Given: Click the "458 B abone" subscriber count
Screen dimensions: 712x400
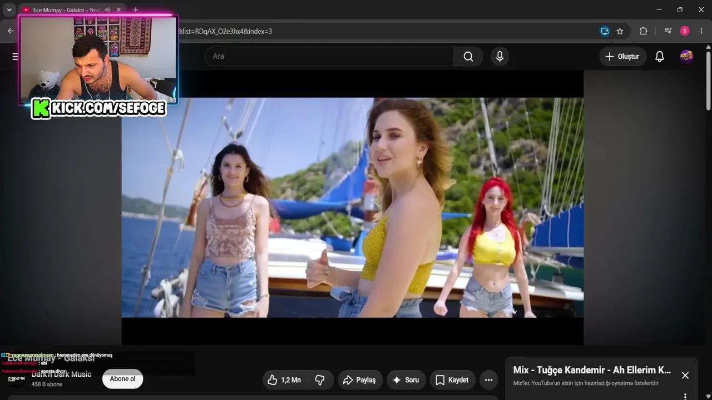Looking at the screenshot, I should click(x=47, y=384).
